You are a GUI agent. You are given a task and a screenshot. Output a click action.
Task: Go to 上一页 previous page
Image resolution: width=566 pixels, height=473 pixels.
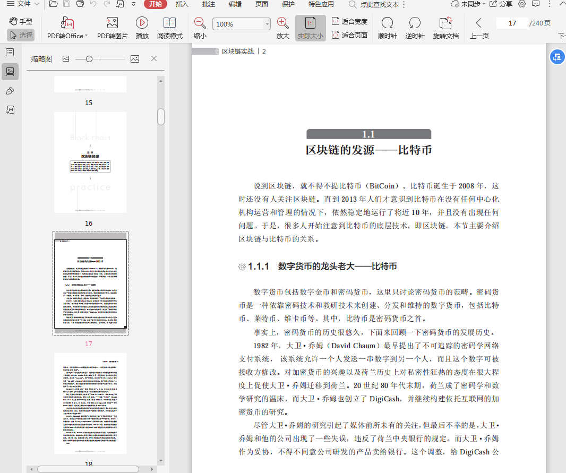pos(479,28)
